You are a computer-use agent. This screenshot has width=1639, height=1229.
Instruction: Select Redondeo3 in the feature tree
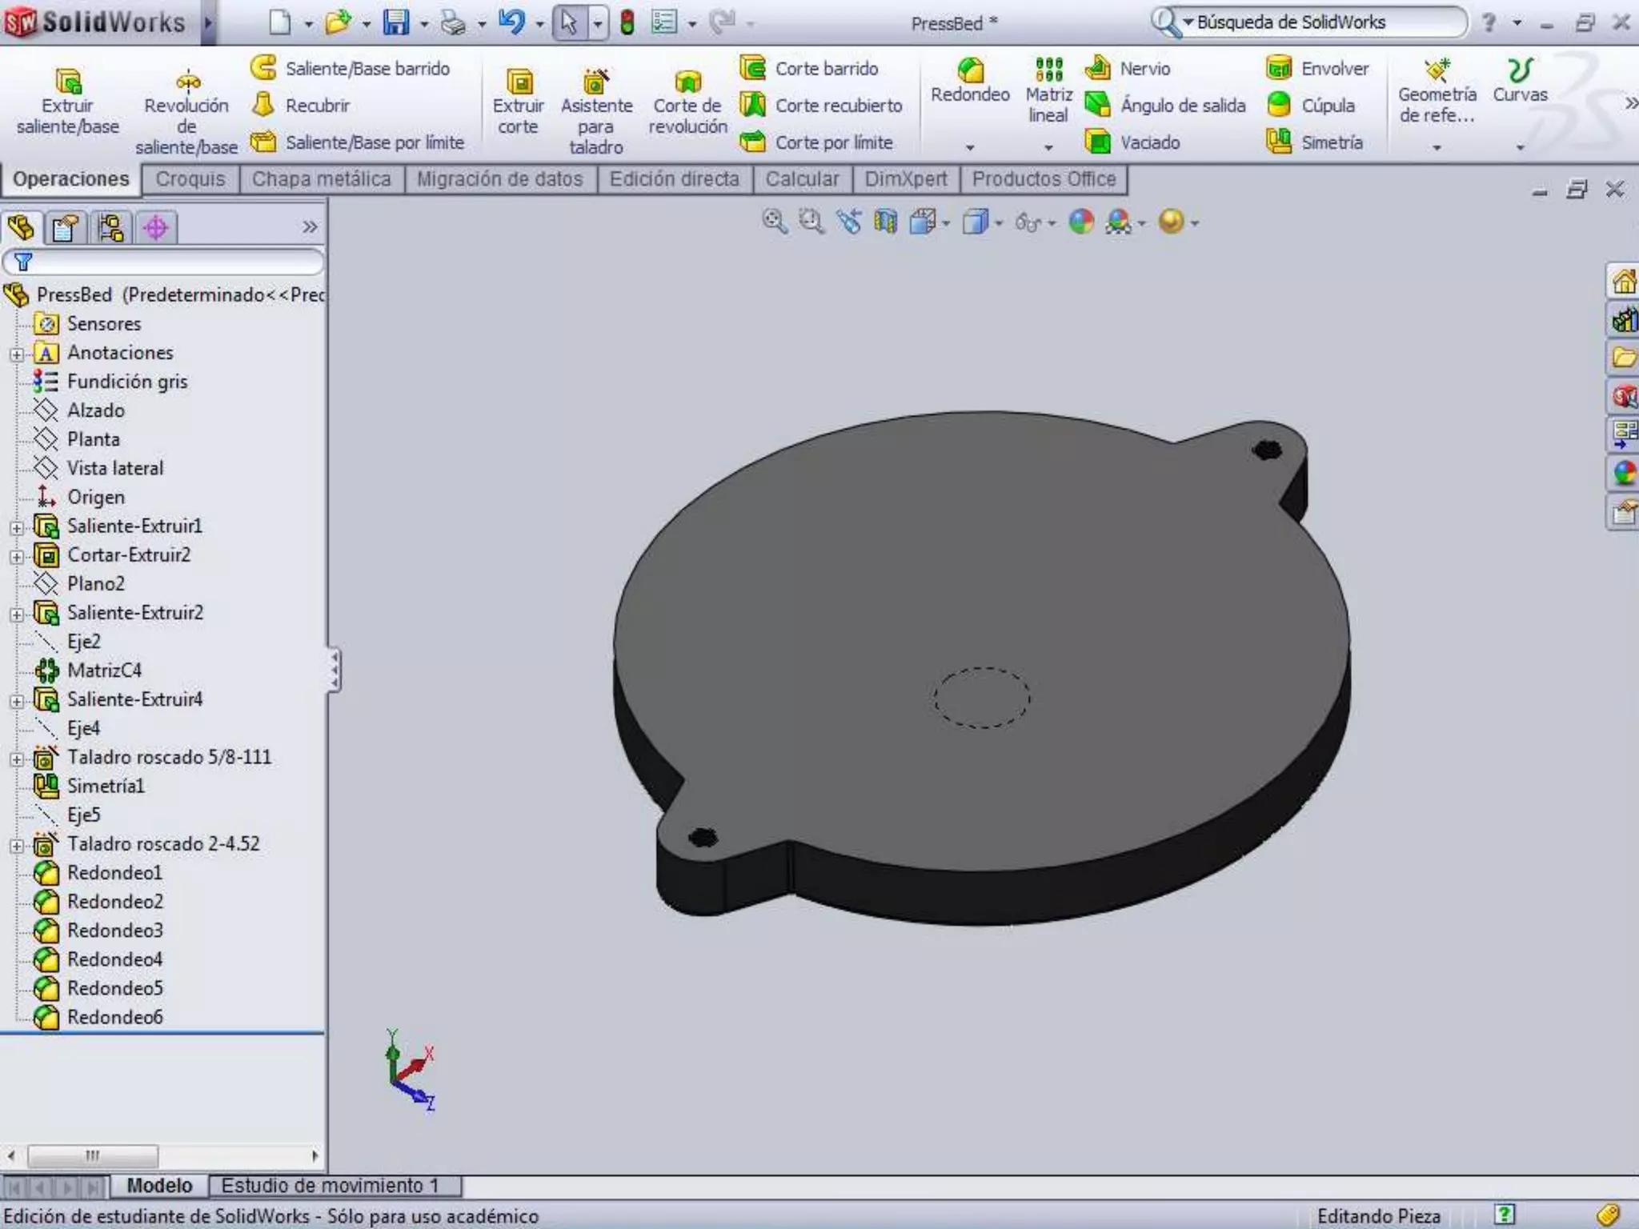tap(114, 931)
